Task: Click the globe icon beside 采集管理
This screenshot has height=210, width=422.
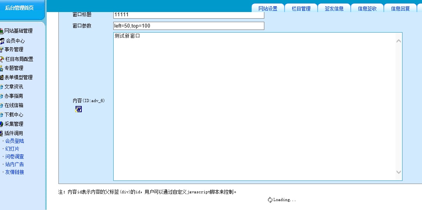Action: [x=2, y=124]
